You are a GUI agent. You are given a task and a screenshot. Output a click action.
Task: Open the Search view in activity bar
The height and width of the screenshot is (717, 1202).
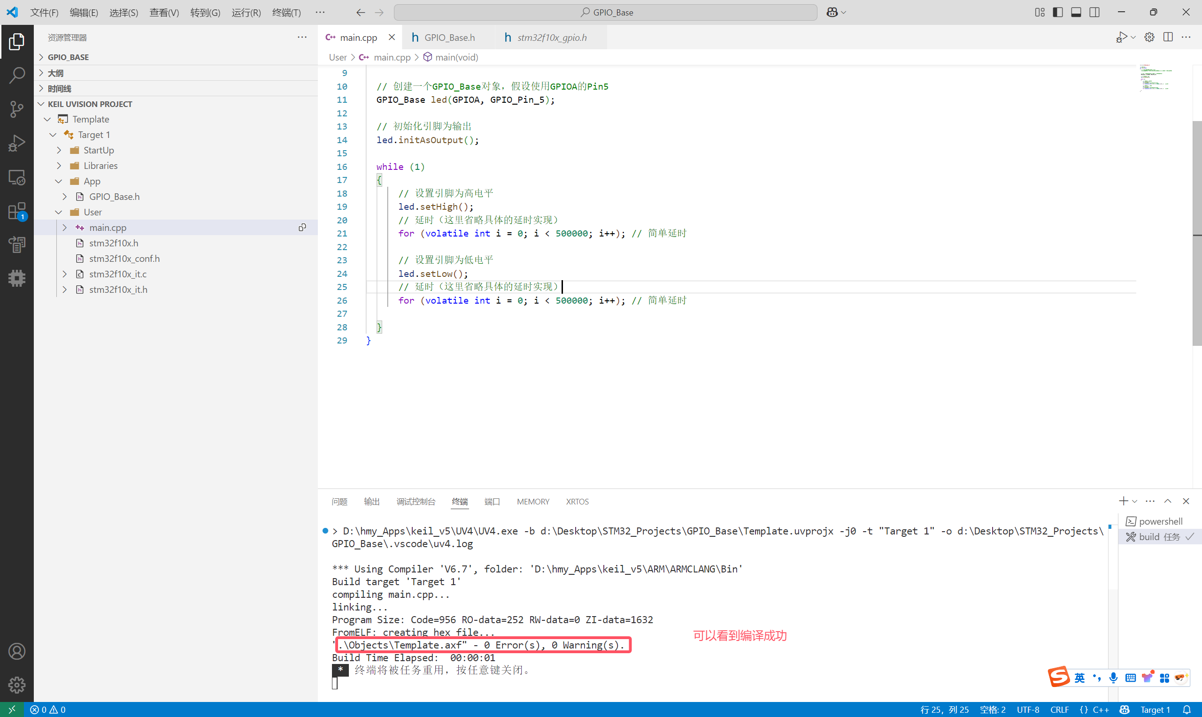(x=17, y=75)
